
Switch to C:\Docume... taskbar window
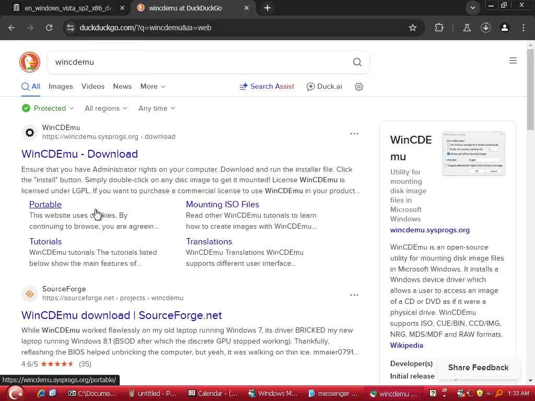coord(92,394)
